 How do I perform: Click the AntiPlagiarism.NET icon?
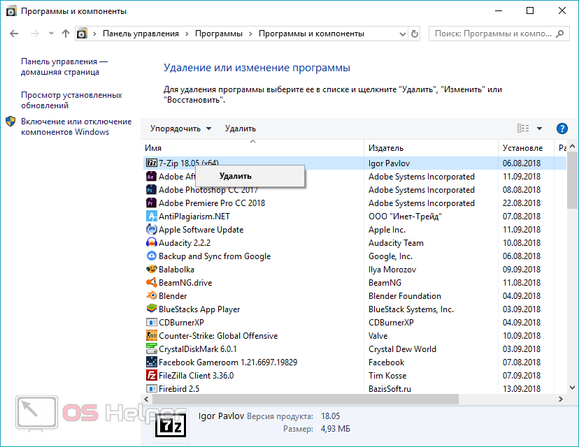click(x=152, y=216)
